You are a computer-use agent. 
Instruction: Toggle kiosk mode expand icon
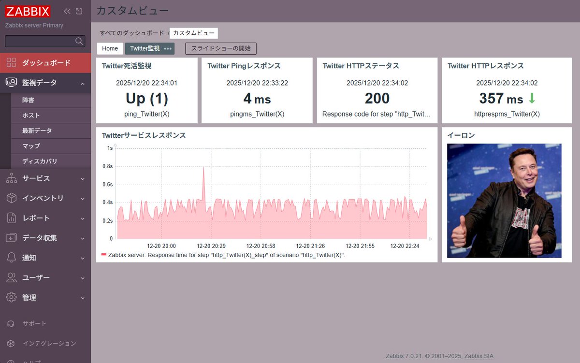coord(79,11)
